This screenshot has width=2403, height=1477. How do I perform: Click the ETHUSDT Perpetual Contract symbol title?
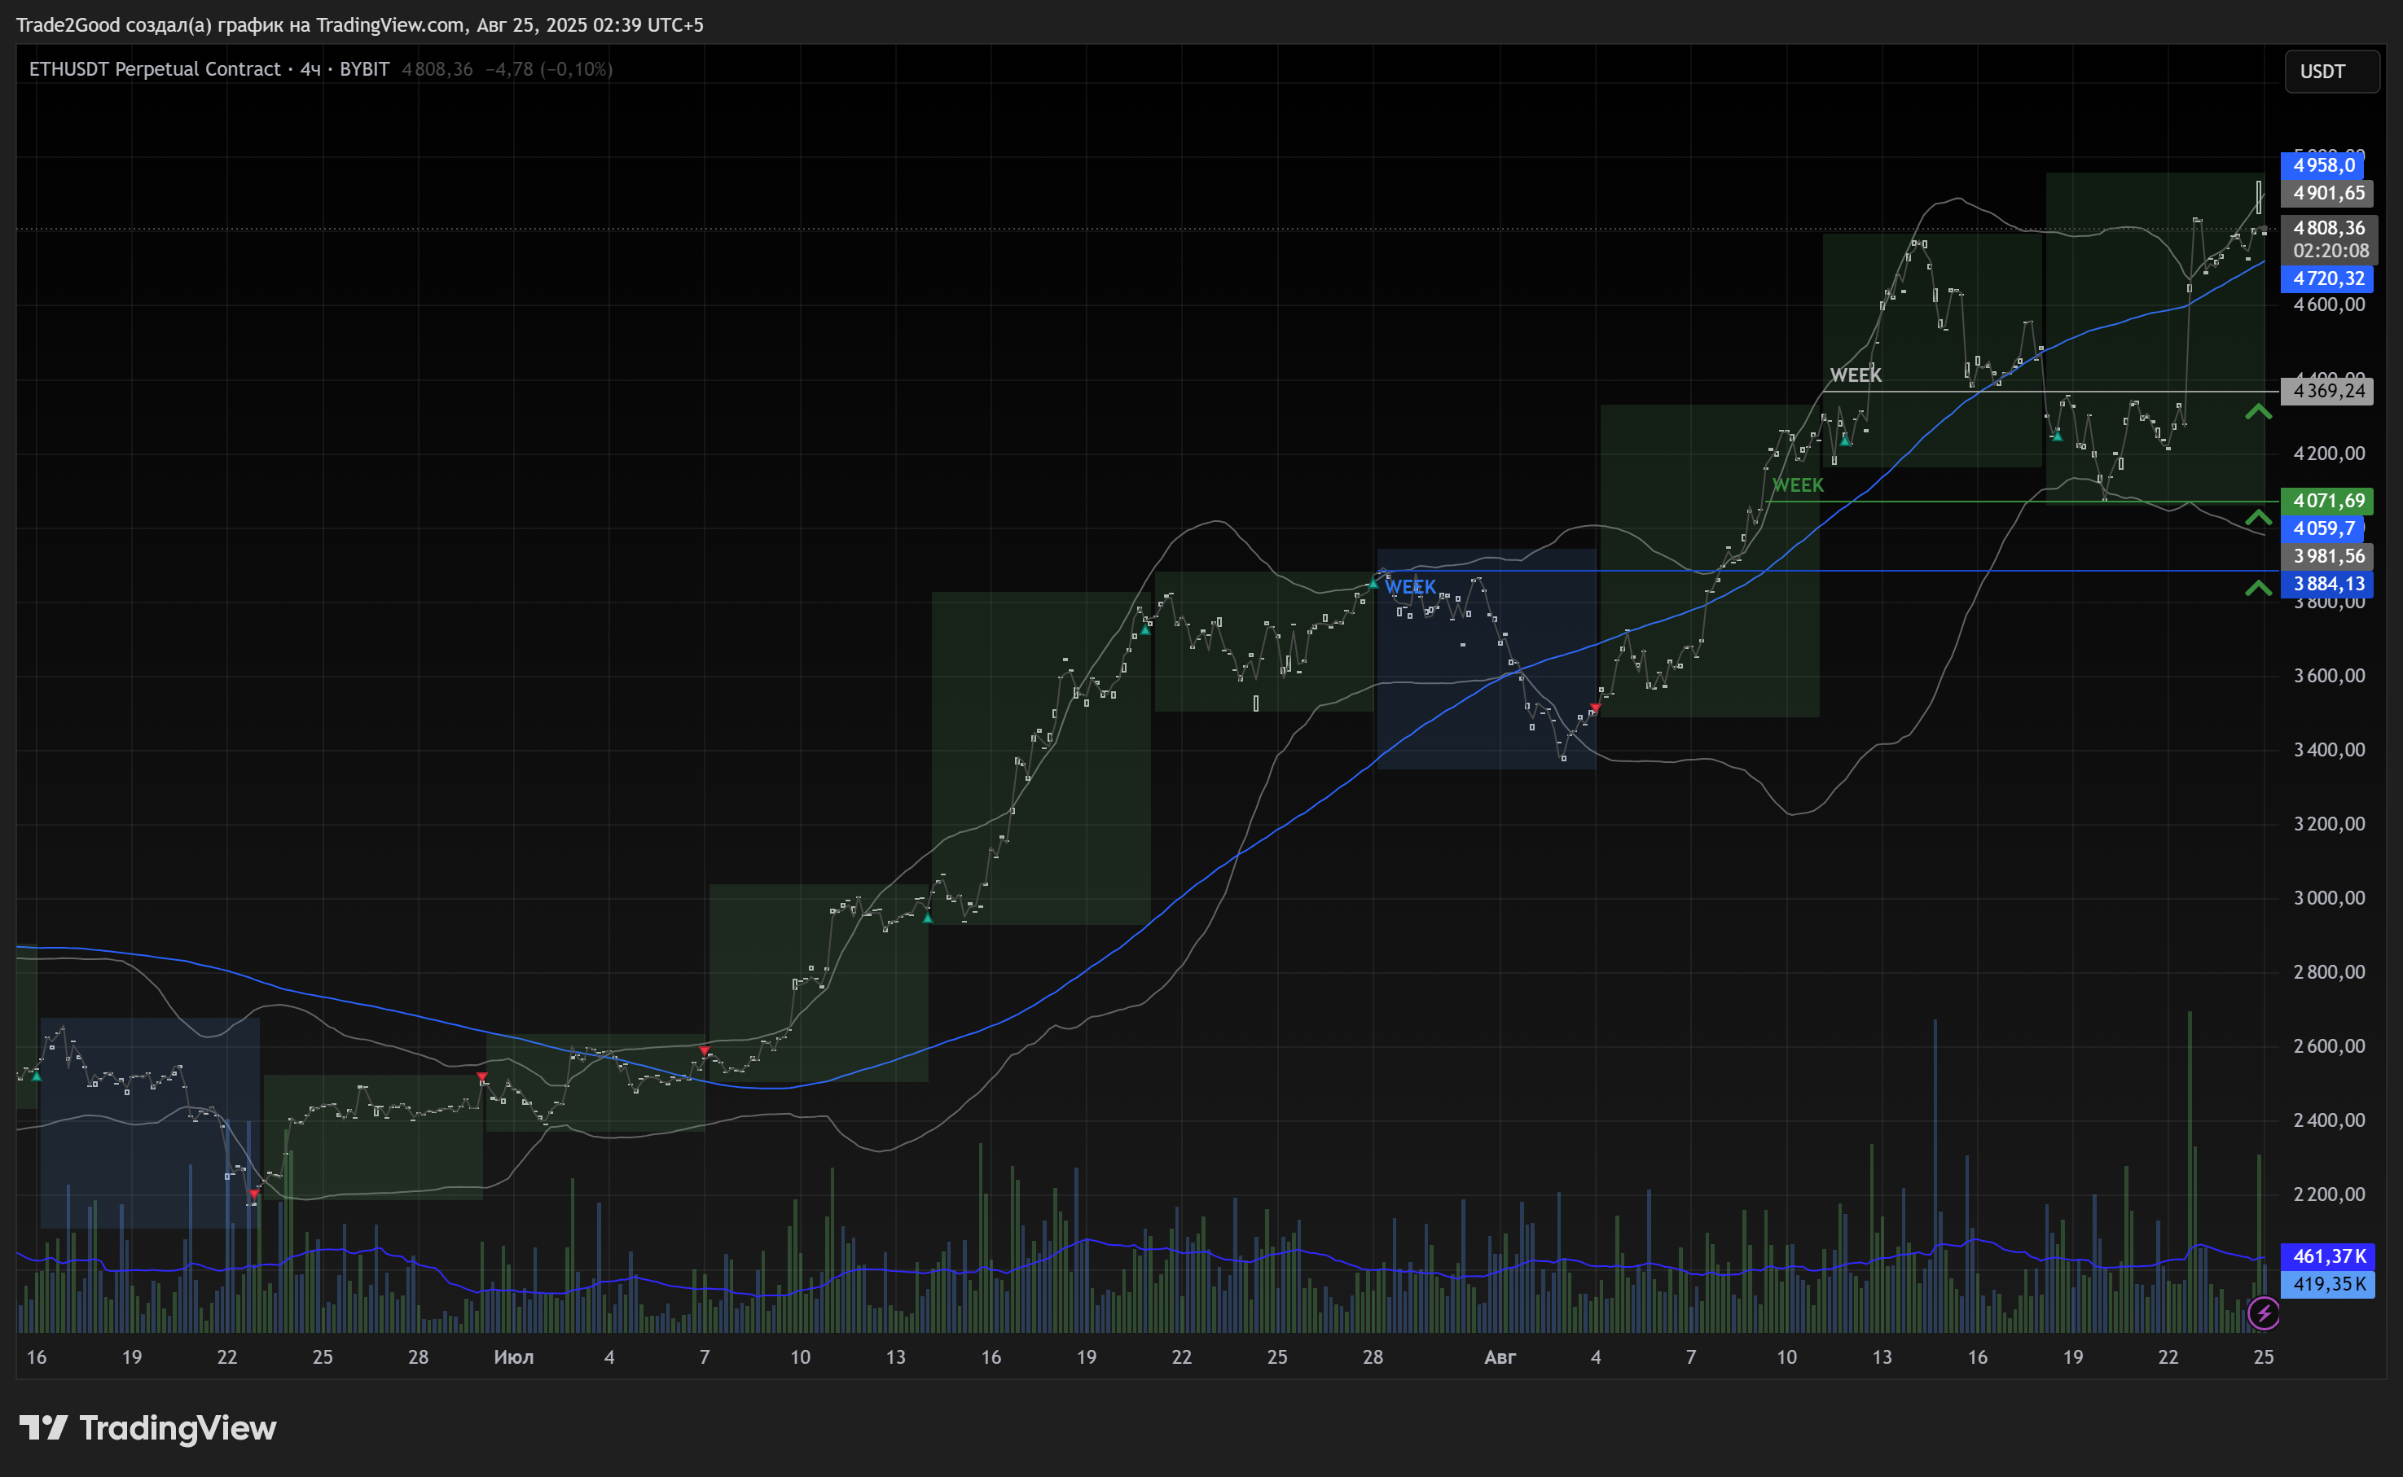155,69
